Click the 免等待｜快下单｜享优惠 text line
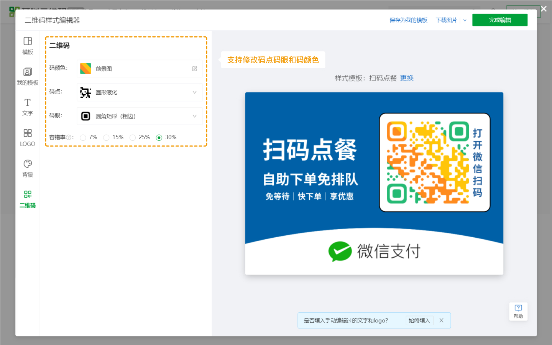This screenshot has height=345, width=552. coord(310,197)
